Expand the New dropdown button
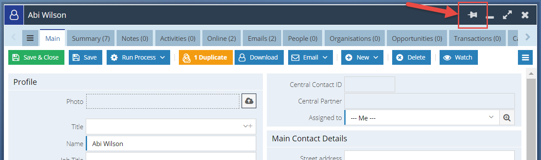Image resolution: width=541 pixels, height=160 pixels. pos(363,57)
